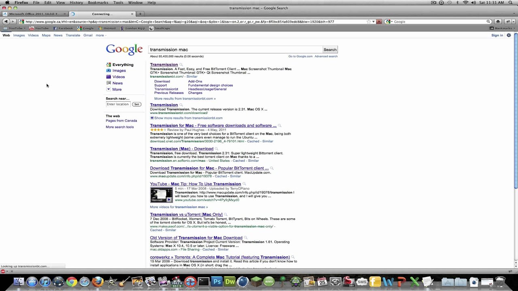The image size is (518, 291).
Task: Click the Sign in link
Action: (x=497, y=35)
